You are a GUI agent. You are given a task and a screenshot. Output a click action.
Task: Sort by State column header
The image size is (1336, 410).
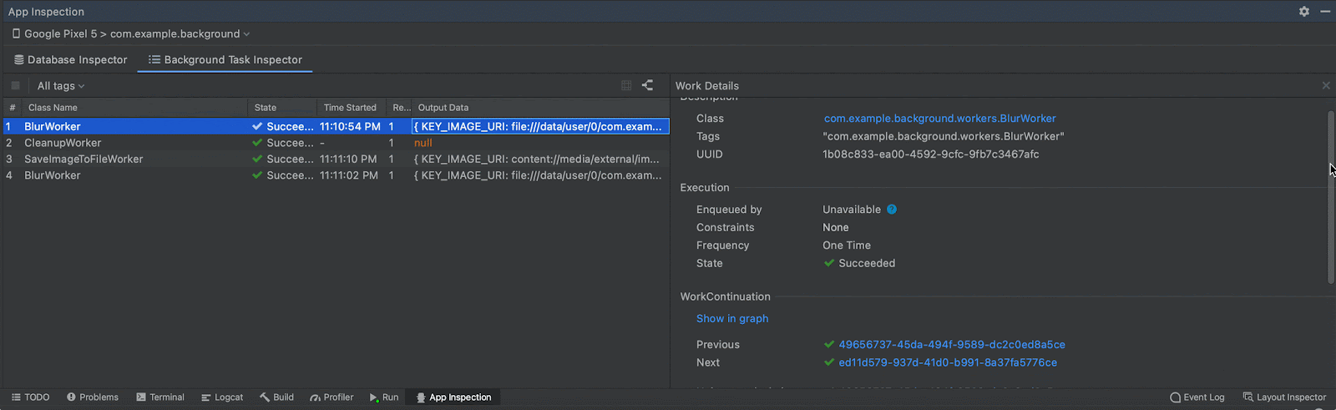pyautogui.click(x=282, y=108)
